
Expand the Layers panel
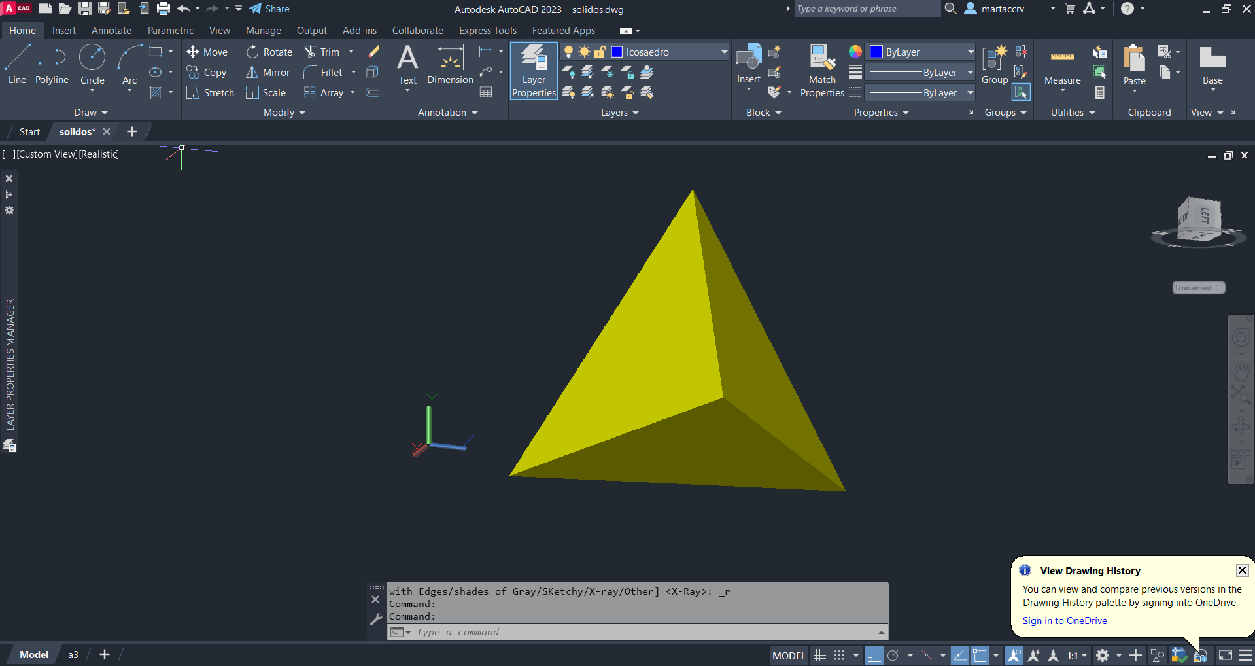coord(620,113)
